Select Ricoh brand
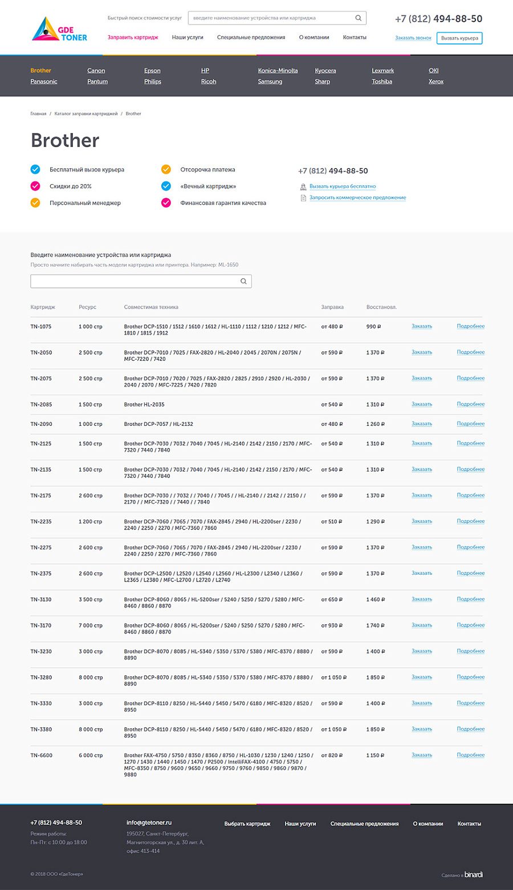 209,82
